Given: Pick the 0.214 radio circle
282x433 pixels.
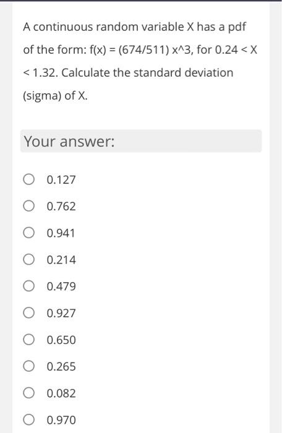Looking at the screenshot, I should (x=28, y=260).
